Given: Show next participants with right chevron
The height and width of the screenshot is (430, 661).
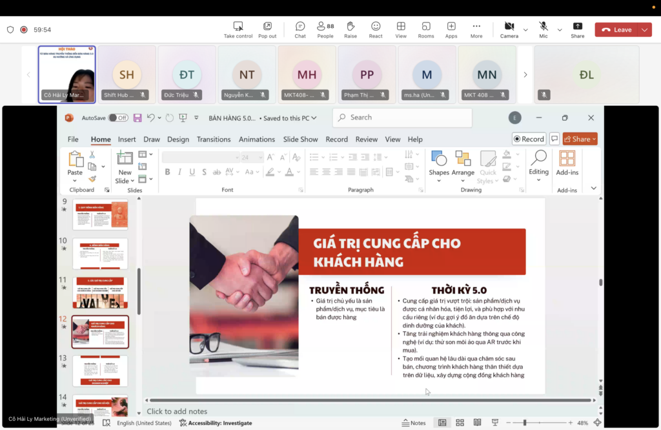Looking at the screenshot, I should click(x=525, y=75).
